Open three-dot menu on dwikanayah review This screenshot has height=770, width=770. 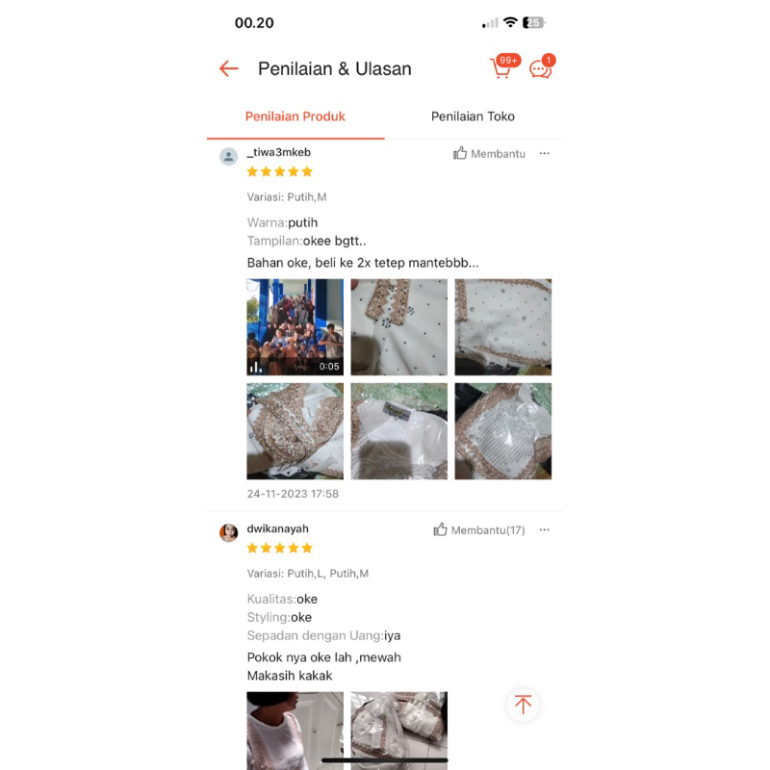(544, 530)
